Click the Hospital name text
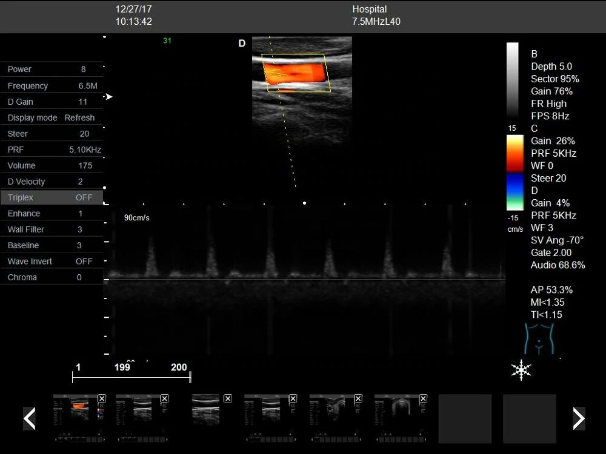606x454 pixels. pos(370,9)
